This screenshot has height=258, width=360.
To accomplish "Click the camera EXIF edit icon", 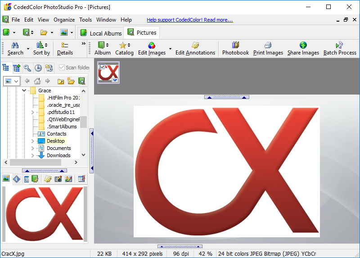I will coord(58,179).
